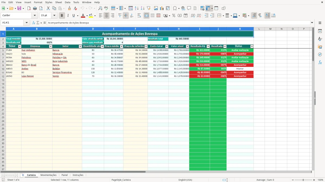Open the Custo total filter dropdown
The height and width of the screenshot is (182, 325).
[167, 46]
